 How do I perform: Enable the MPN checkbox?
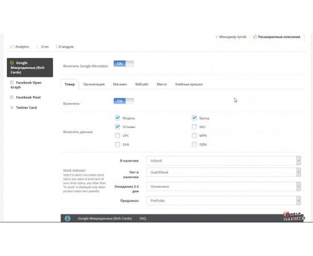click(x=194, y=136)
